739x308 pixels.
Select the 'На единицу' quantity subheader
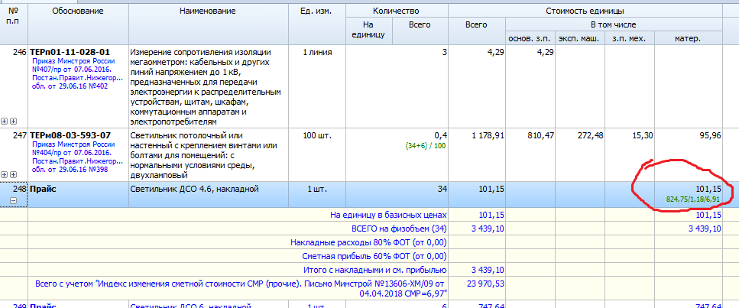coord(368,30)
